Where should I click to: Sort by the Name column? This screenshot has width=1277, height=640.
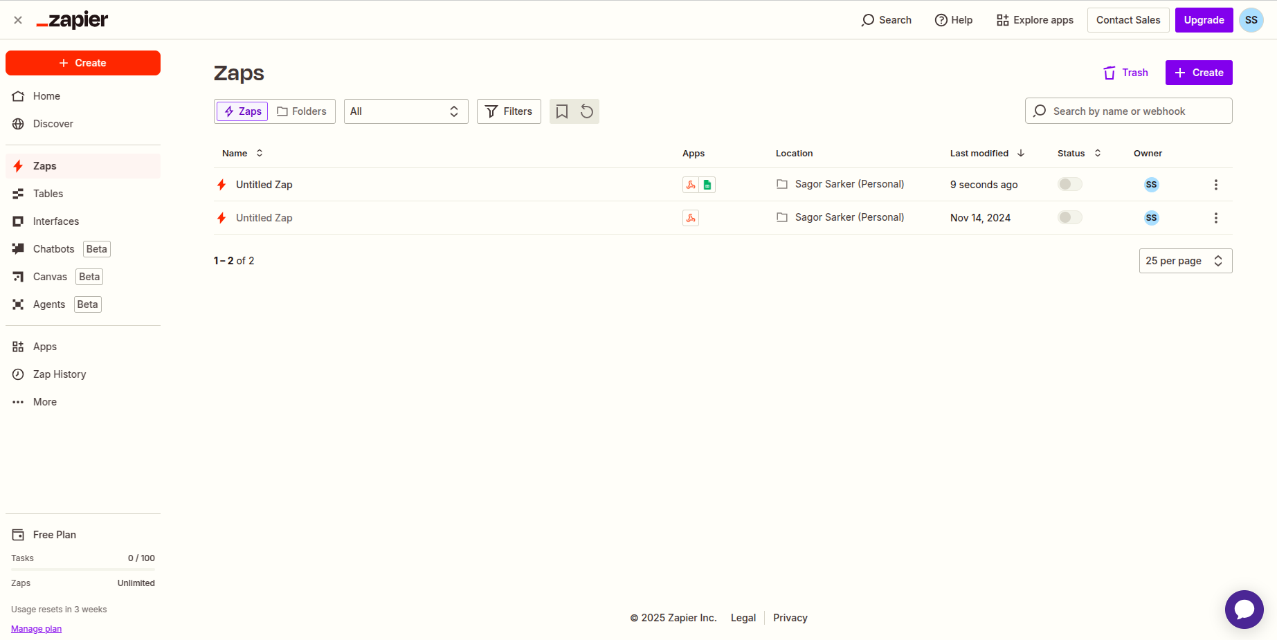pyautogui.click(x=242, y=154)
